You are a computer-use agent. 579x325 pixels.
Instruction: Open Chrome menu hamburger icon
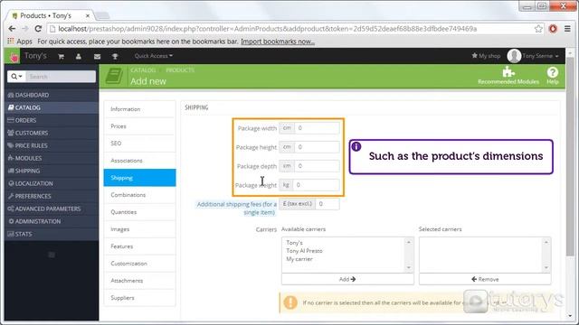click(x=567, y=29)
